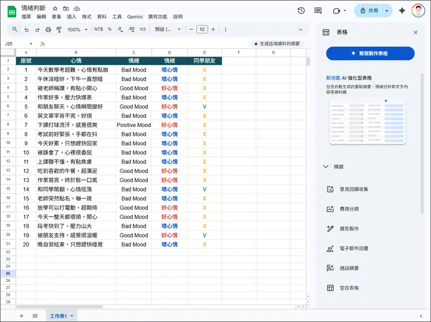Open the Gemini menu
431x322 pixels.
click(x=135, y=17)
